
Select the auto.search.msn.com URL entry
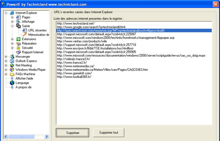[x=134, y=30]
